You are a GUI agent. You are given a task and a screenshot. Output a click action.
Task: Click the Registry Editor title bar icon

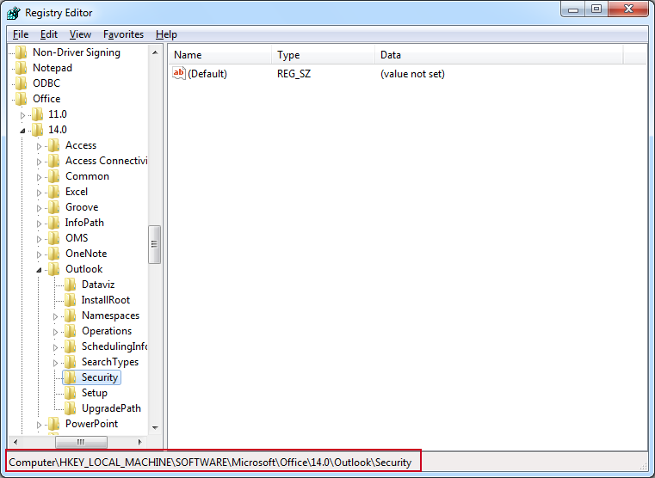tap(14, 13)
